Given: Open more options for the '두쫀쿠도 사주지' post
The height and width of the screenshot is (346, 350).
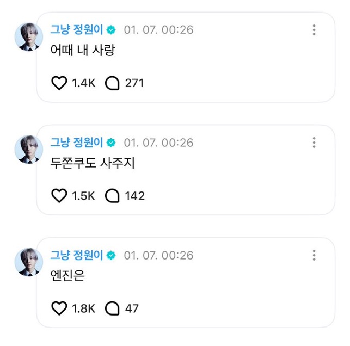Looking at the screenshot, I should pyautogui.click(x=314, y=143).
